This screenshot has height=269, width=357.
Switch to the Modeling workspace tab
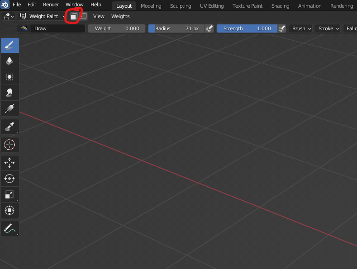pos(151,6)
